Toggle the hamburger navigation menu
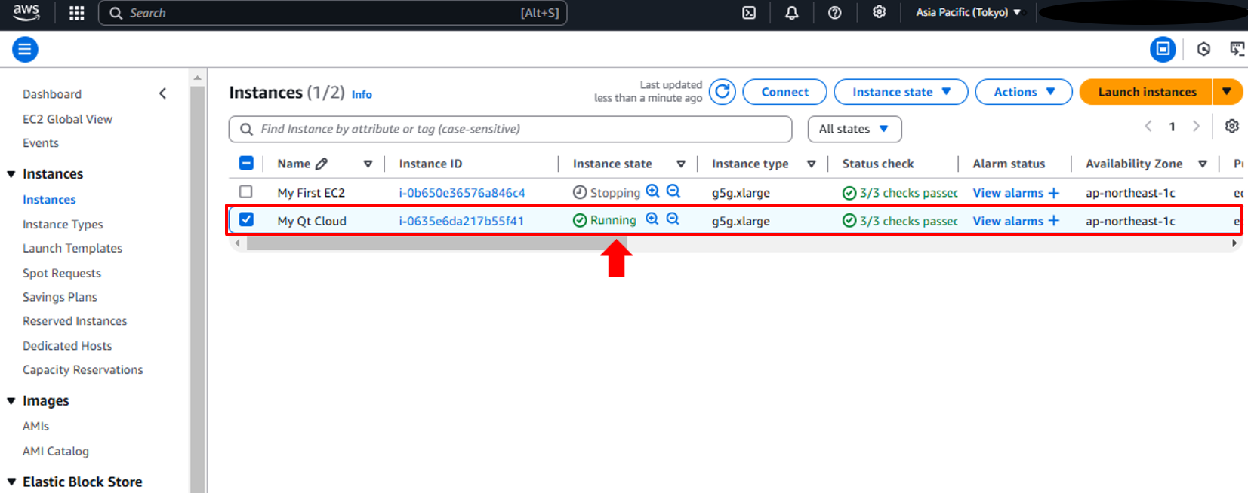The width and height of the screenshot is (1248, 493). tap(25, 50)
